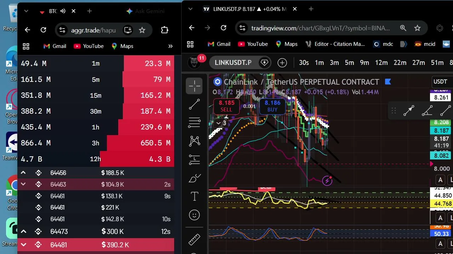Go back in the TradingView browser window
Image resolution: width=453 pixels, height=254 pixels.
coord(191,28)
